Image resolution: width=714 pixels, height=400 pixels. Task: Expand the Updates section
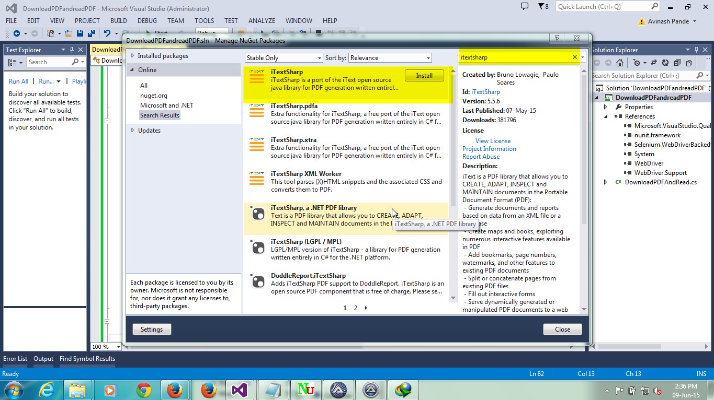point(133,131)
